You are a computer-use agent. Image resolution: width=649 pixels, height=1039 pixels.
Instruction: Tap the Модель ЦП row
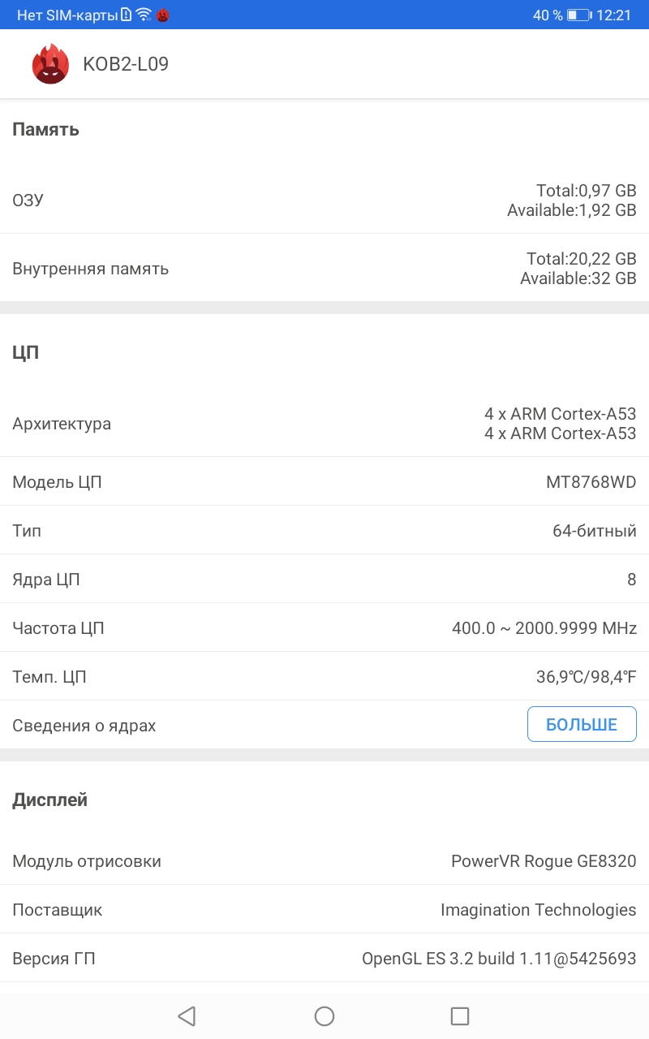[324, 482]
